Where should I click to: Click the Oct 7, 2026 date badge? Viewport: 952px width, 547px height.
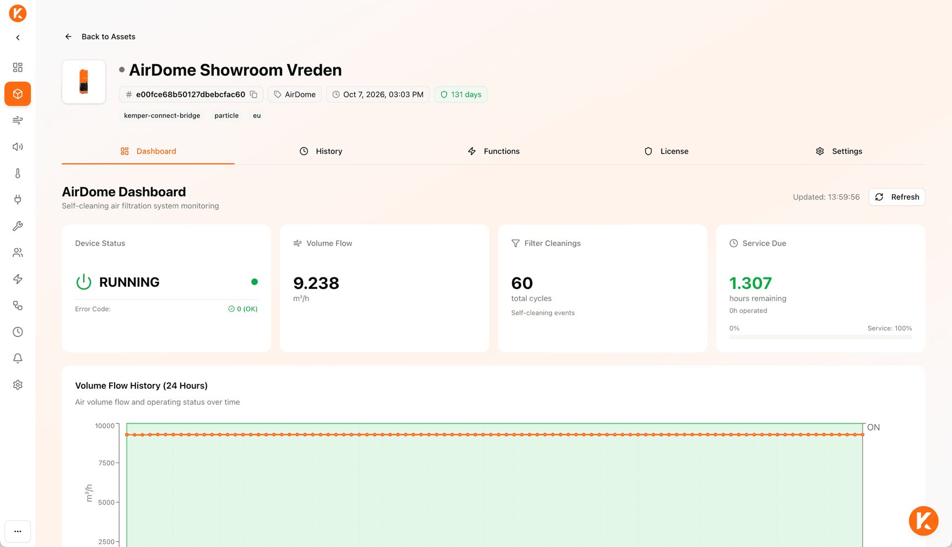(378, 94)
